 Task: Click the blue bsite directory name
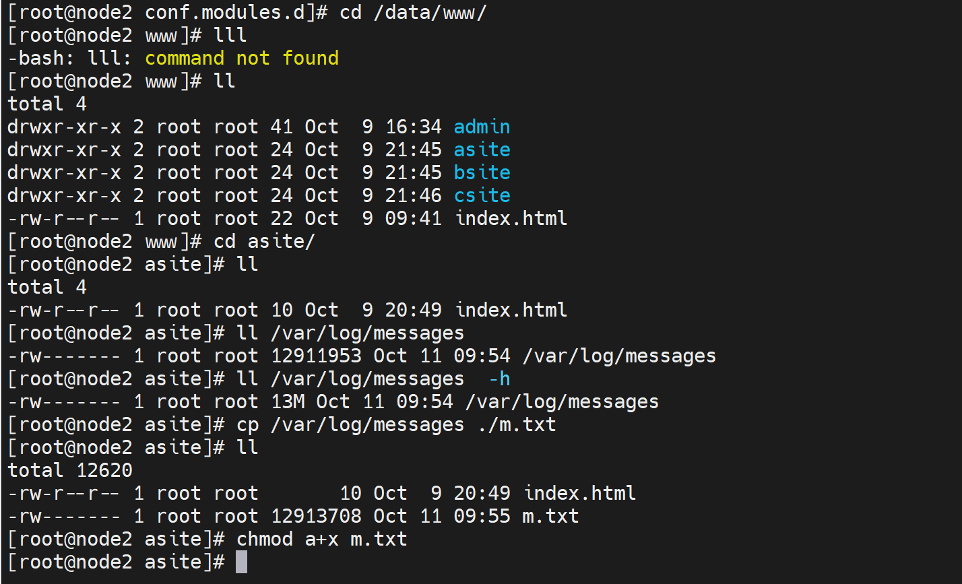[482, 172]
